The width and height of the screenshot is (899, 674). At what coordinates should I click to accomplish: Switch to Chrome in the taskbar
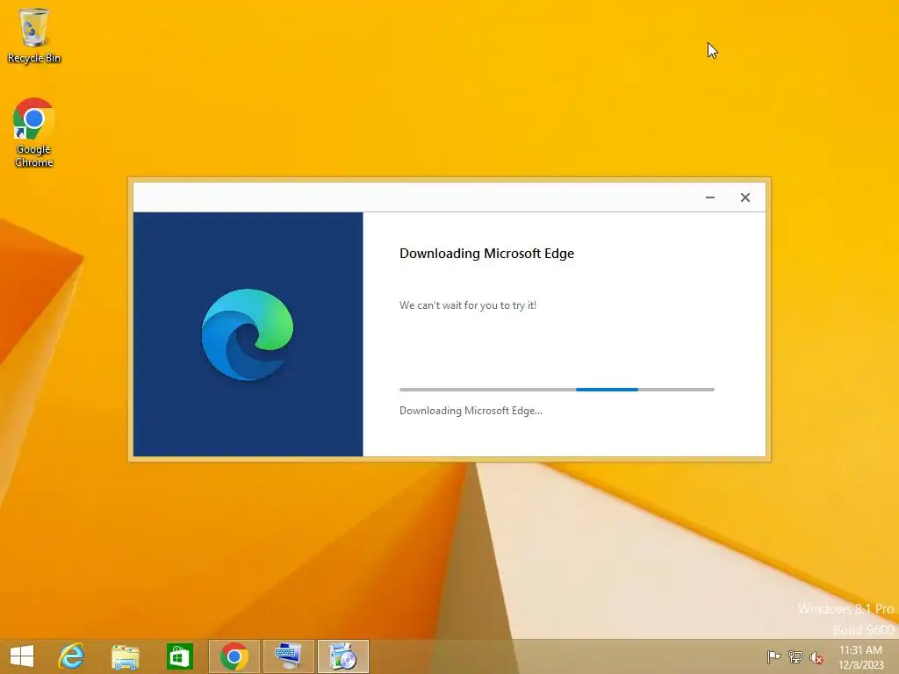pyautogui.click(x=234, y=656)
